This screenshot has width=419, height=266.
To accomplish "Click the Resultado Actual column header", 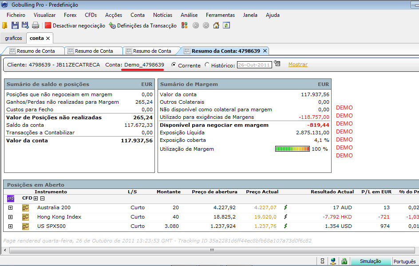I will pyautogui.click(x=332, y=192).
